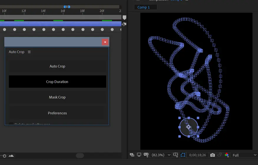The image size is (258, 165).
Task: Toggle mask and shape path visibility
Action: click(183, 155)
